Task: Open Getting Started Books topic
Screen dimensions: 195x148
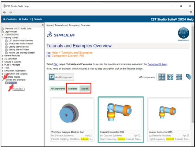Action: [x=18, y=47]
